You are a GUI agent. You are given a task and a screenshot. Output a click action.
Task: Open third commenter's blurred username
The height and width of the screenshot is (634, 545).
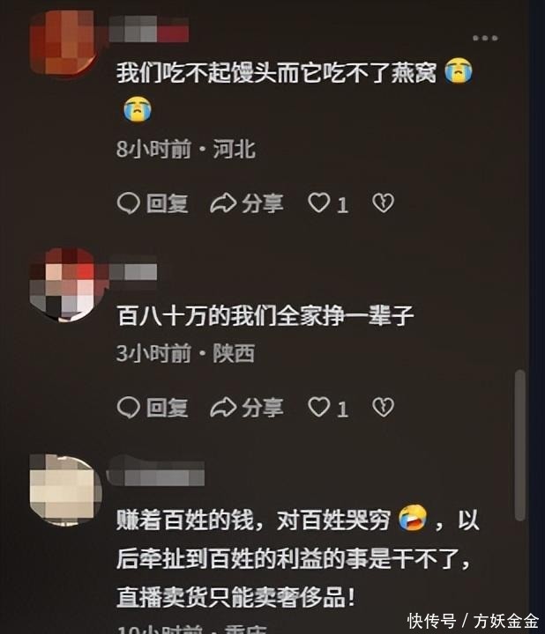click(155, 471)
